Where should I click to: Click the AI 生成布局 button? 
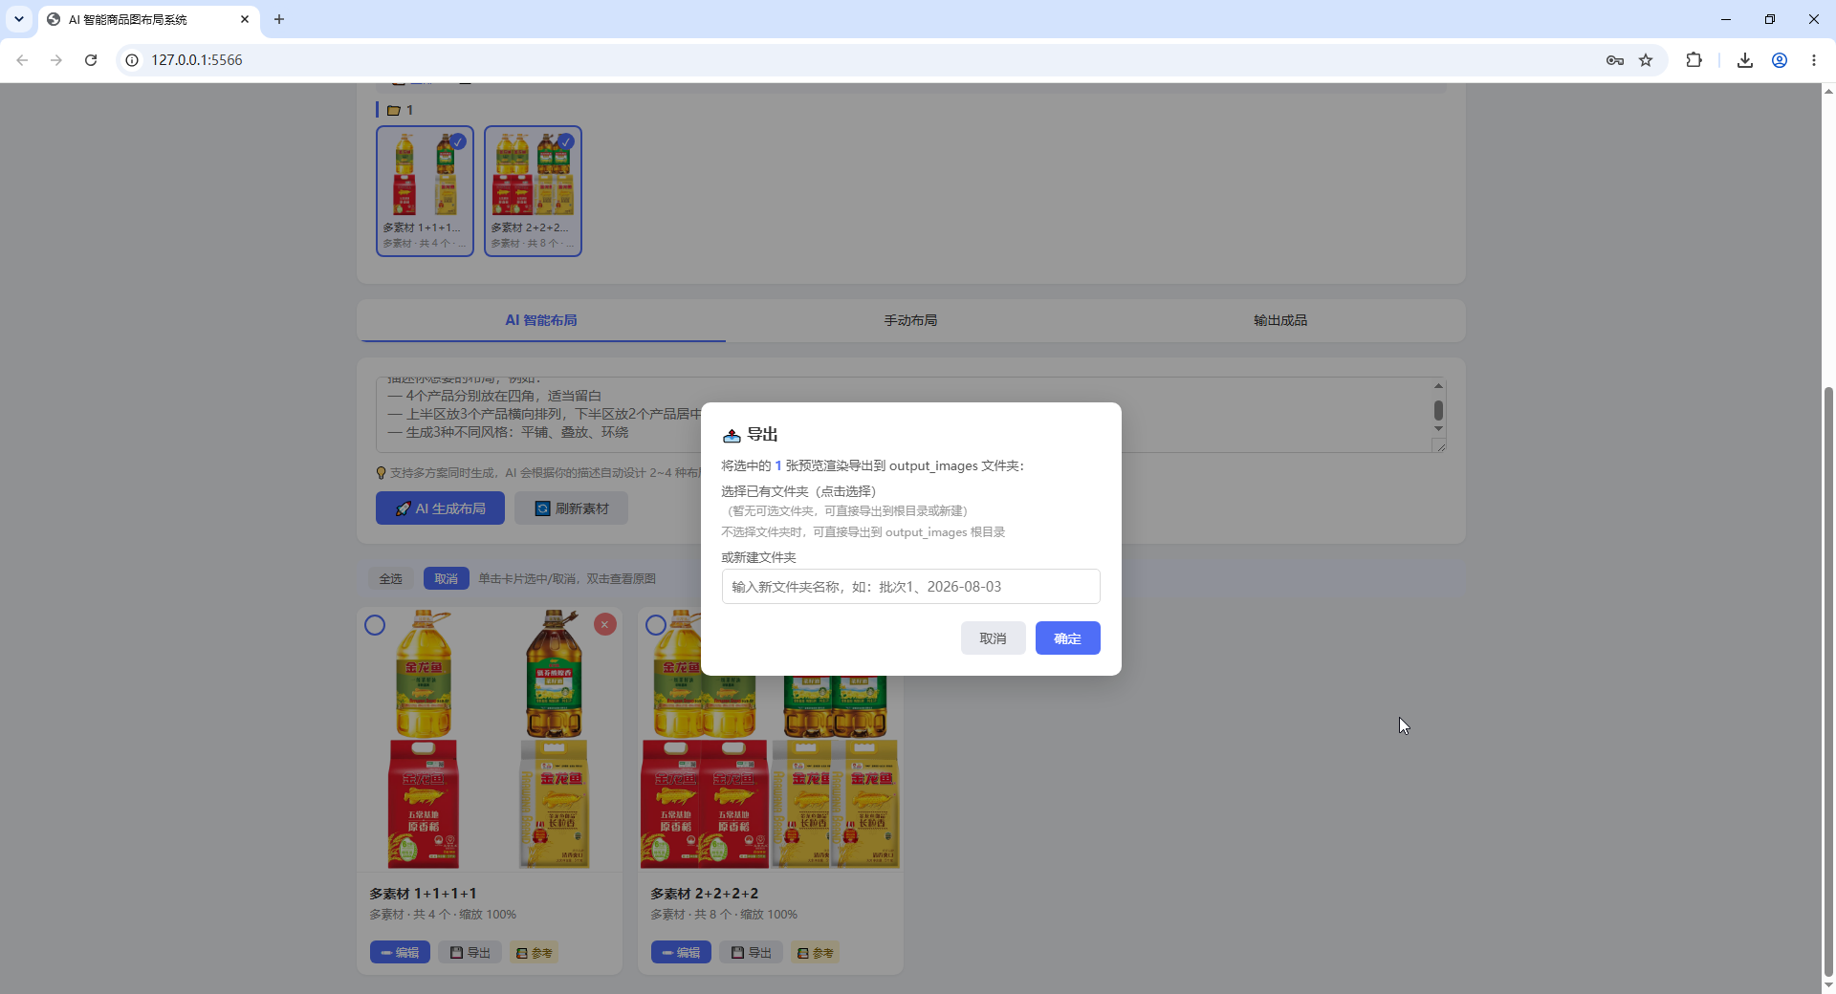coord(440,508)
